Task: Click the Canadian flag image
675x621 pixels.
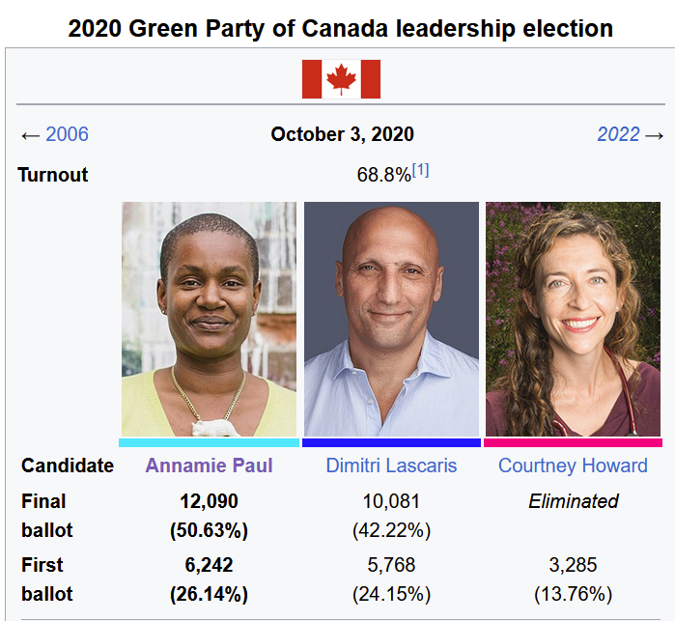Action: pyautogui.click(x=341, y=79)
